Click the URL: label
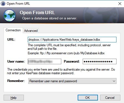The height and width of the screenshot is (103, 124). pos(11,40)
